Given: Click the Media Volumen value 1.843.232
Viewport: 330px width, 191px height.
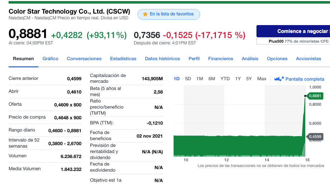Looking at the screenshot, I should (x=71, y=169).
